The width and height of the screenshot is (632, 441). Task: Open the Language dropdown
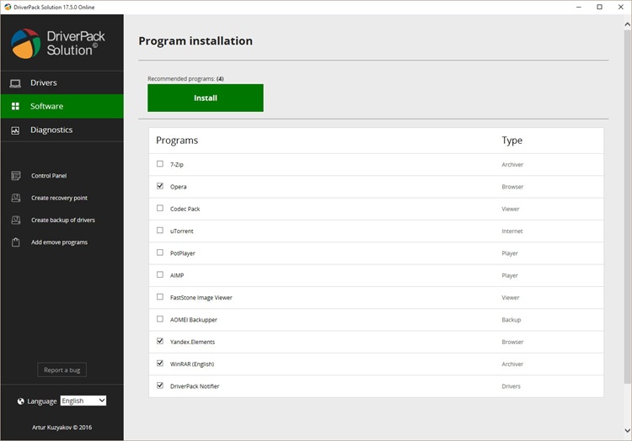[83, 401]
